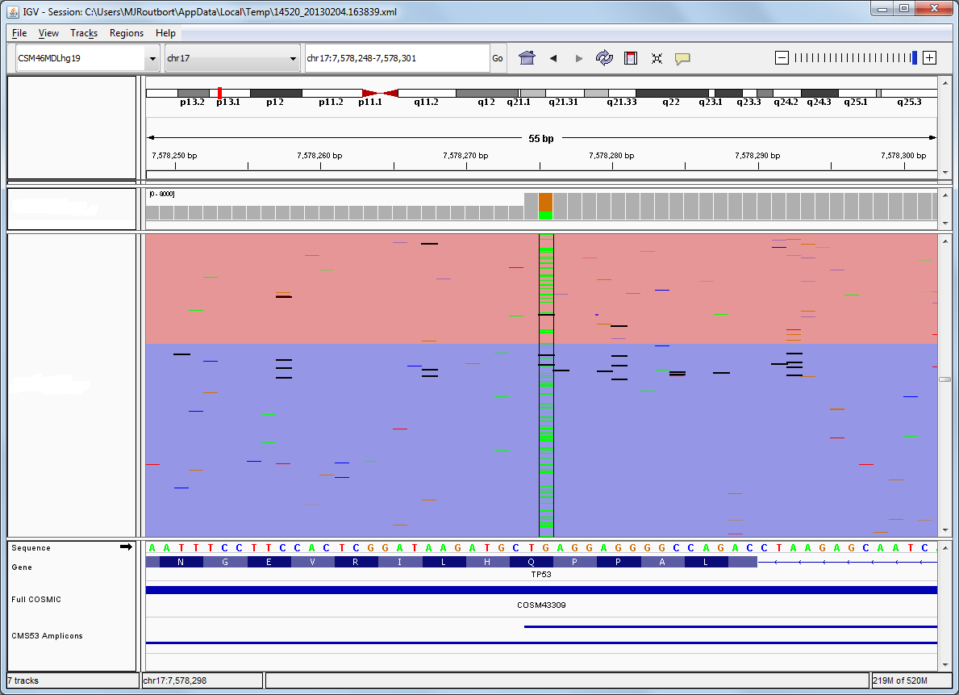Click the Home icon in the toolbar
Image resolution: width=959 pixels, height=695 pixels.
tap(527, 58)
